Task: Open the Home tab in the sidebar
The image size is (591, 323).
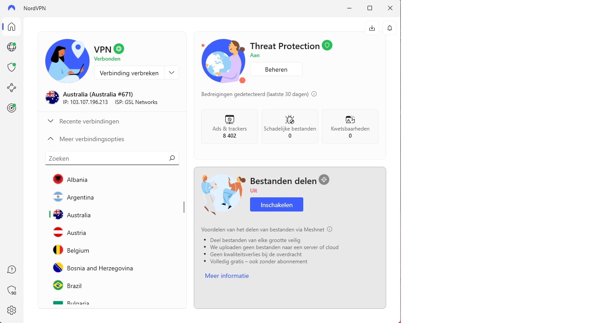Action: click(x=12, y=27)
